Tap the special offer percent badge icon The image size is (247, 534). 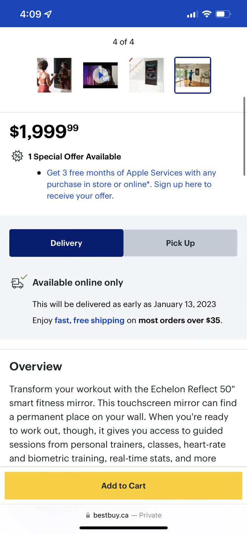(x=17, y=156)
